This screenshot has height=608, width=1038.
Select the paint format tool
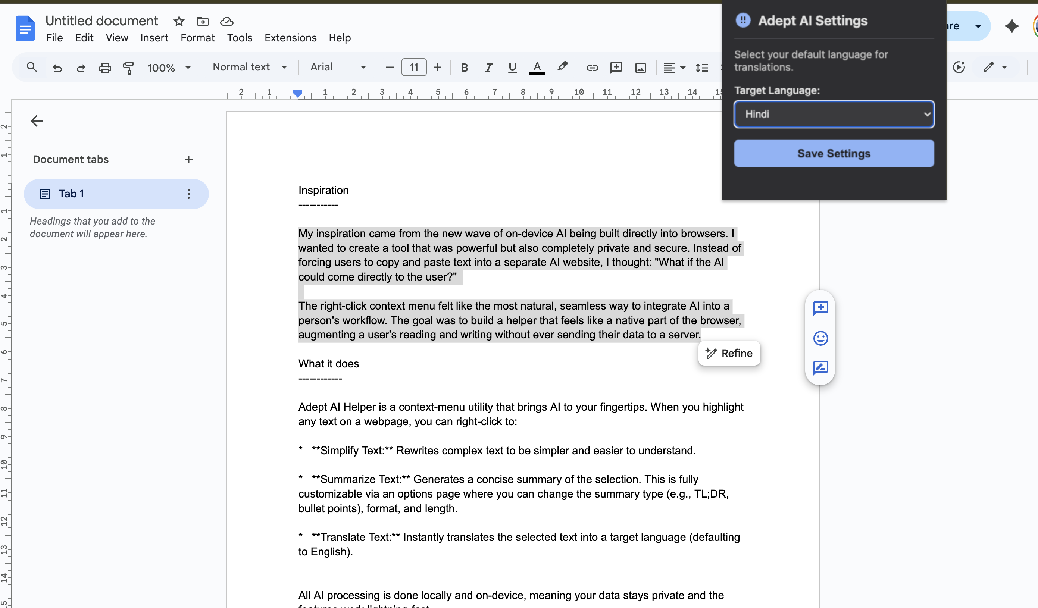(128, 68)
